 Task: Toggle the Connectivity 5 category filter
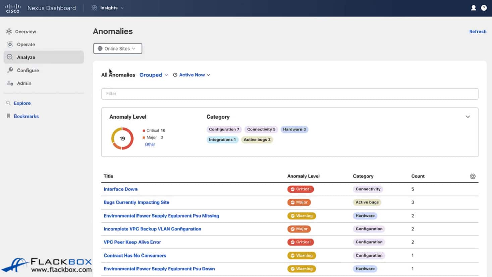click(261, 129)
